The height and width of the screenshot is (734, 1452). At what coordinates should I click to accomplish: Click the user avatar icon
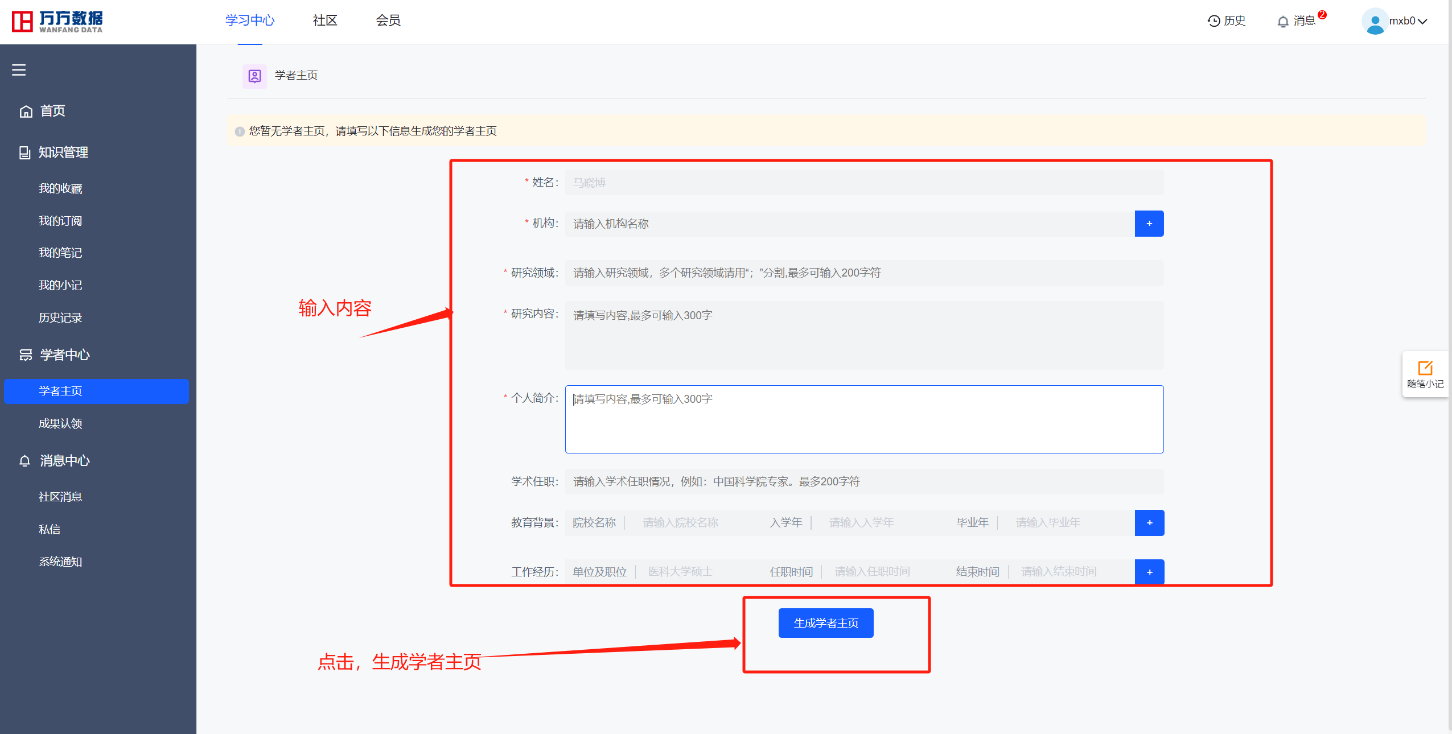(x=1374, y=22)
